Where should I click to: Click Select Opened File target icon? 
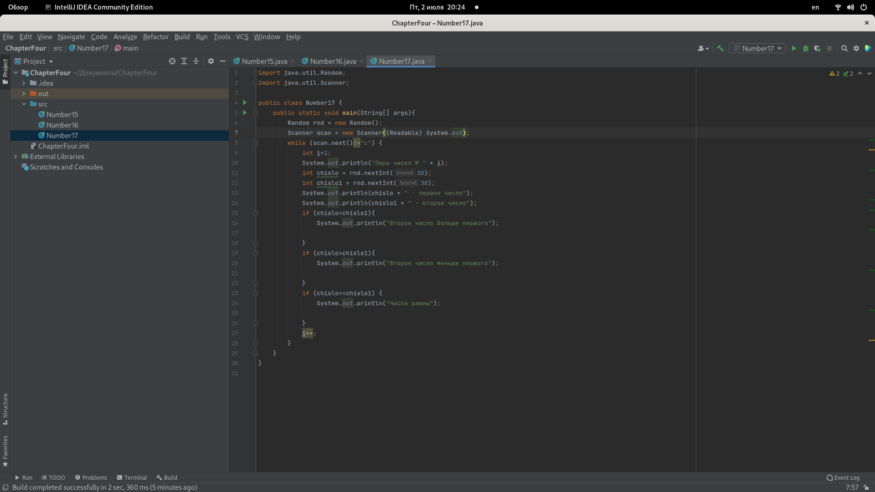[x=172, y=61]
